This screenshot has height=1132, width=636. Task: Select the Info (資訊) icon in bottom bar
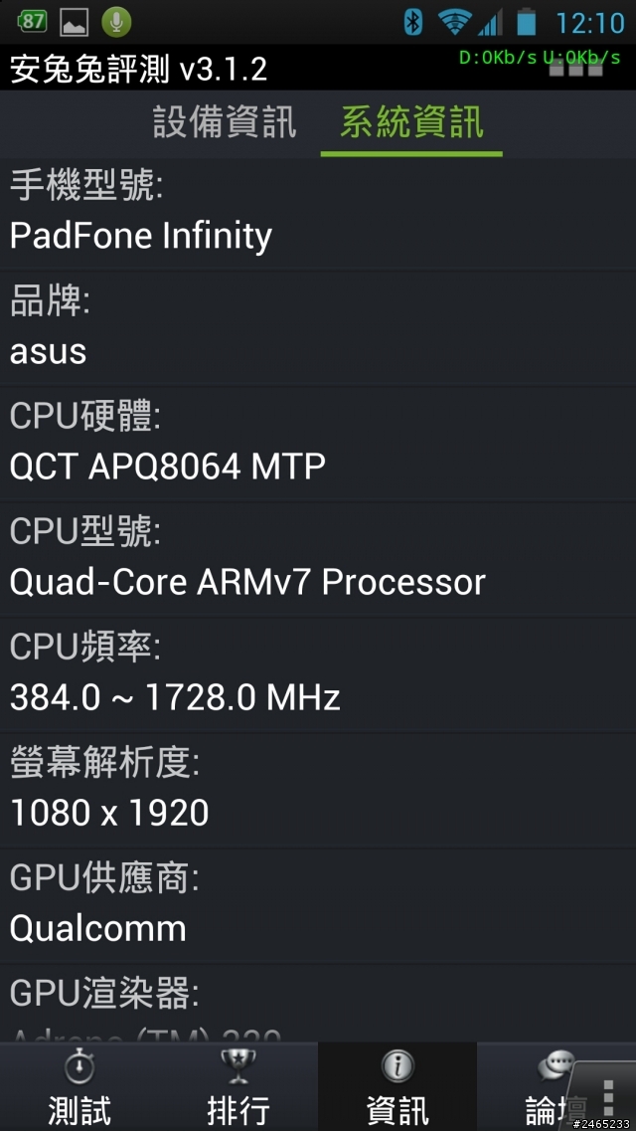pyautogui.click(x=397, y=1068)
